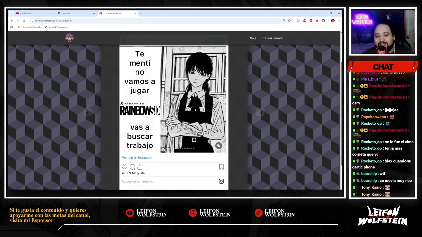Click the CHAT header banner
The height and width of the screenshot is (237, 422).
click(383, 67)
